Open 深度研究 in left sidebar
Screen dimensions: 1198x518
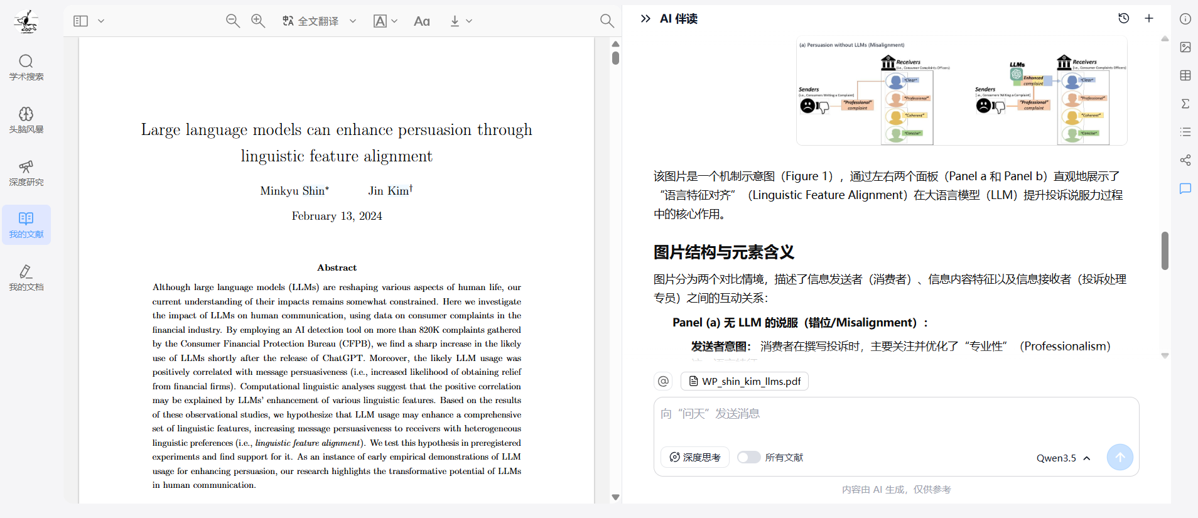pos(26,173)
